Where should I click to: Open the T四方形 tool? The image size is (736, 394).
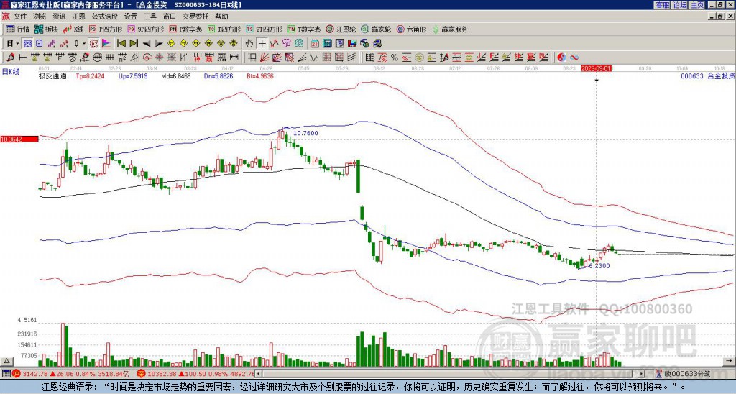tap(224, 29)
